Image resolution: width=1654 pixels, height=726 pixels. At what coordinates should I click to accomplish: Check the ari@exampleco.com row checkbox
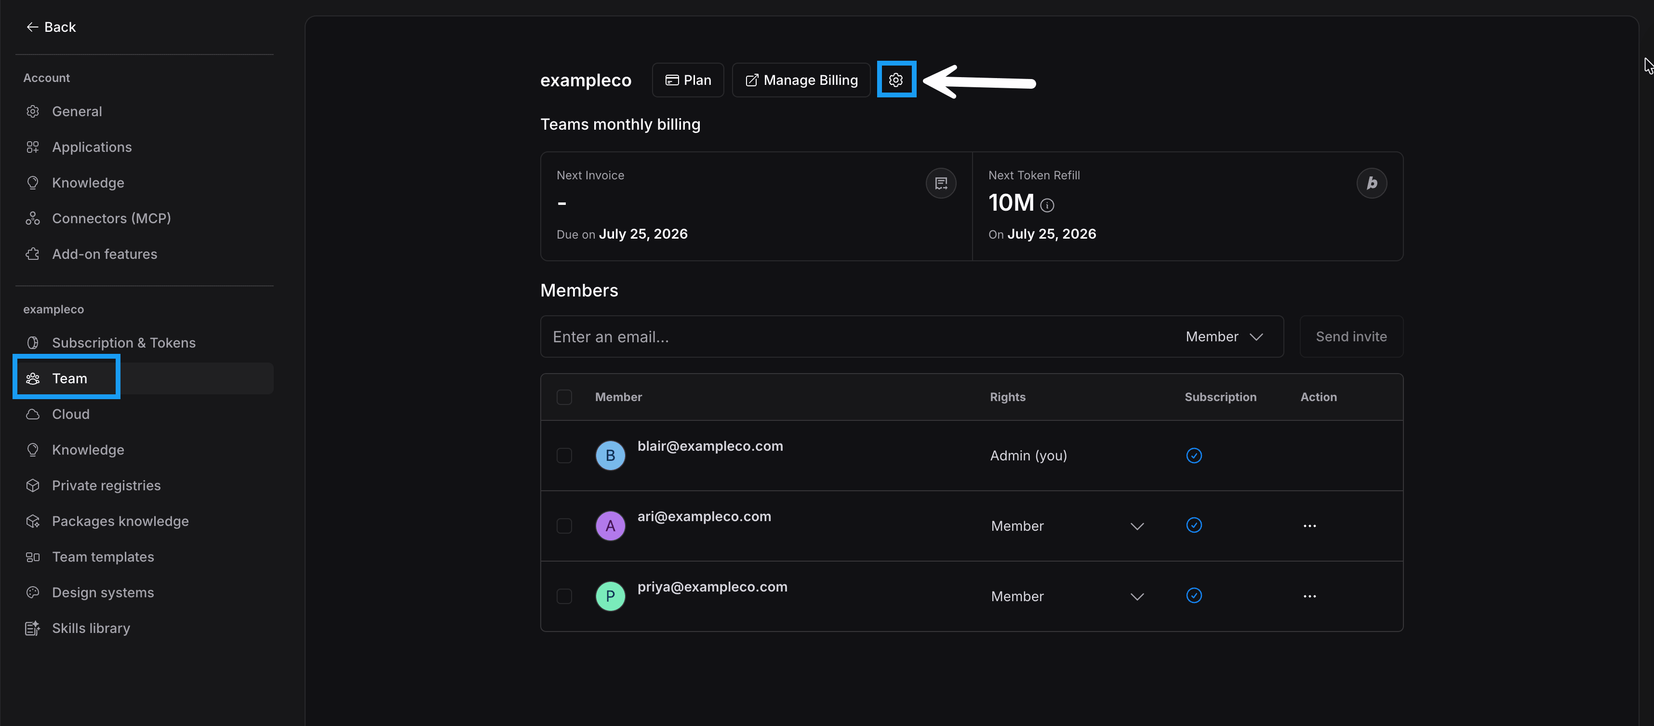(x=564, y=525)
